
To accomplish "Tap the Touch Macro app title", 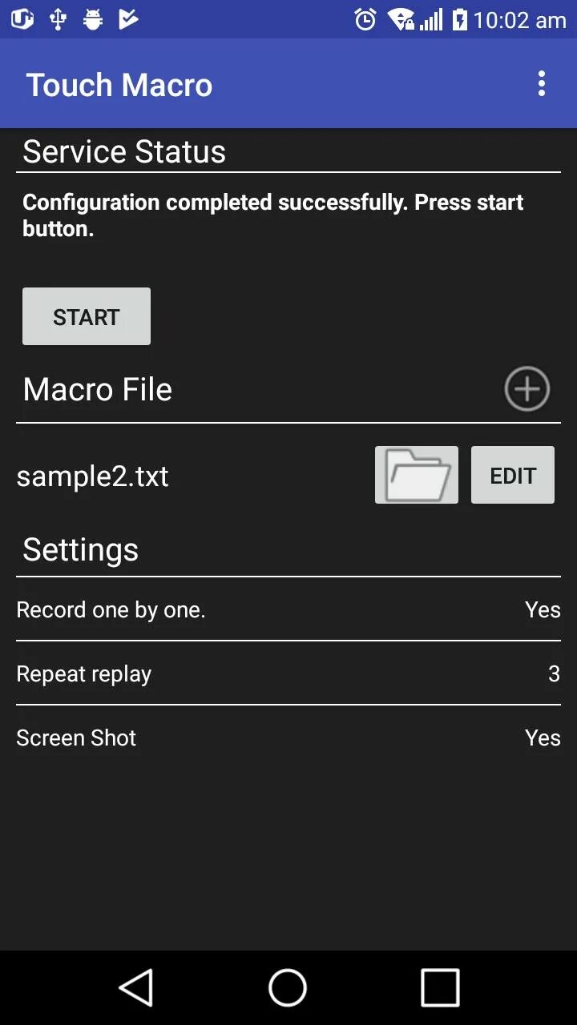I will coord(119,85).
